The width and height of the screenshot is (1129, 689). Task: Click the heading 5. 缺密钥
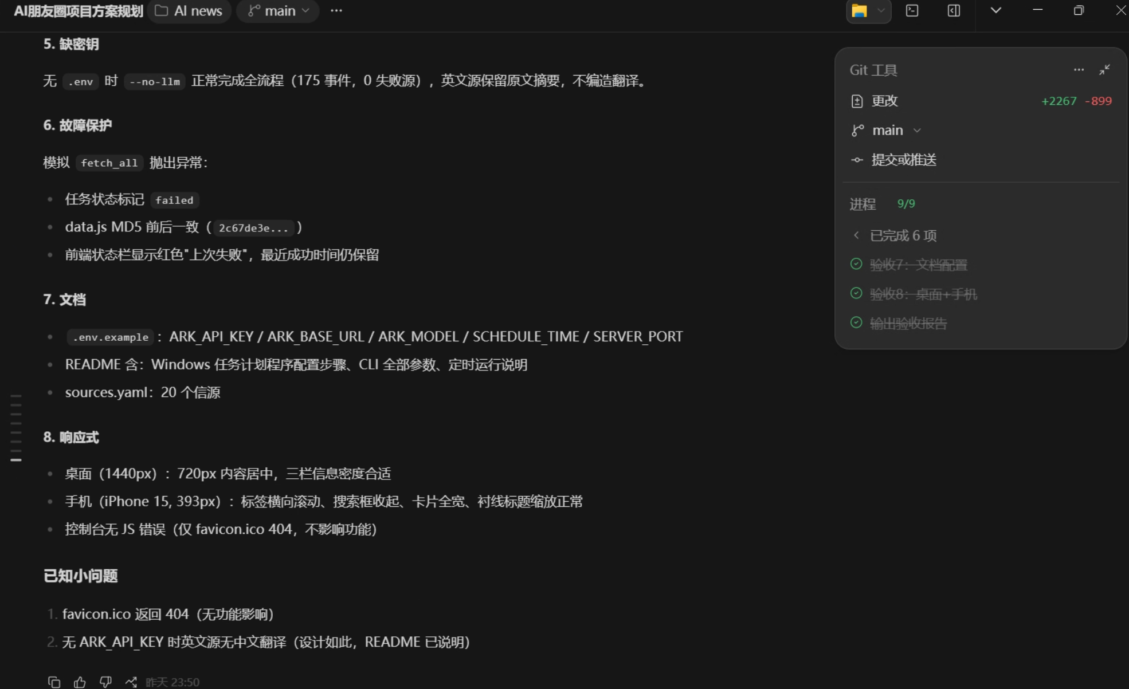pos(71,44)
